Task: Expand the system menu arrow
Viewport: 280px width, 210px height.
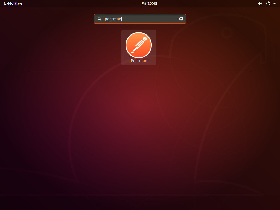Action: click(x=275, y=4)
